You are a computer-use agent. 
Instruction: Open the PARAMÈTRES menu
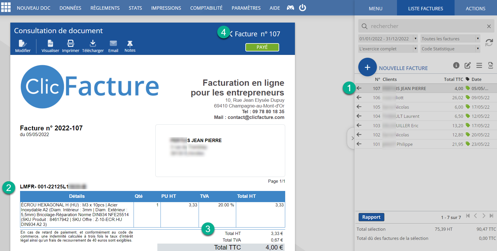(246, 8)
